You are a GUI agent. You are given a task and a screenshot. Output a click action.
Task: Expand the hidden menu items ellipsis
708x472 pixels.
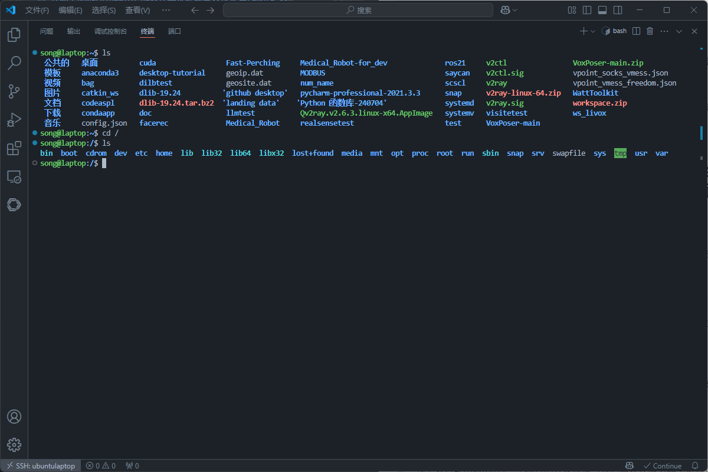pyautogui.click(x=166, y=10)
